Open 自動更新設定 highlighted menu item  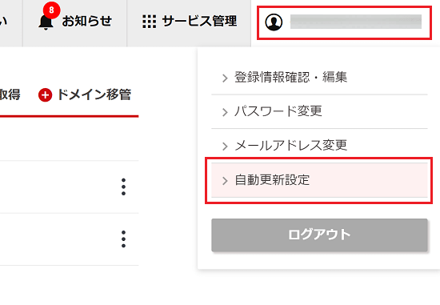tap(319, 180)
